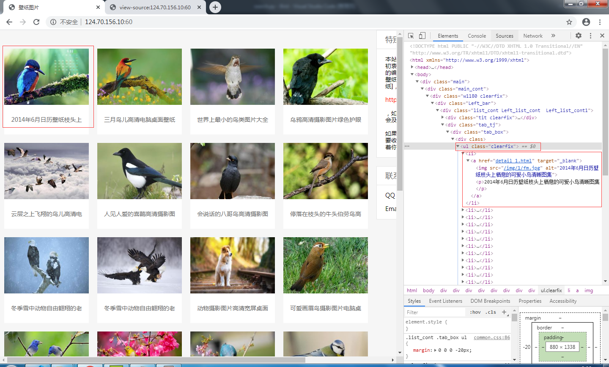
Task: Open the /img/1/fm.jpg source link
Action: [x=522, y=168]
